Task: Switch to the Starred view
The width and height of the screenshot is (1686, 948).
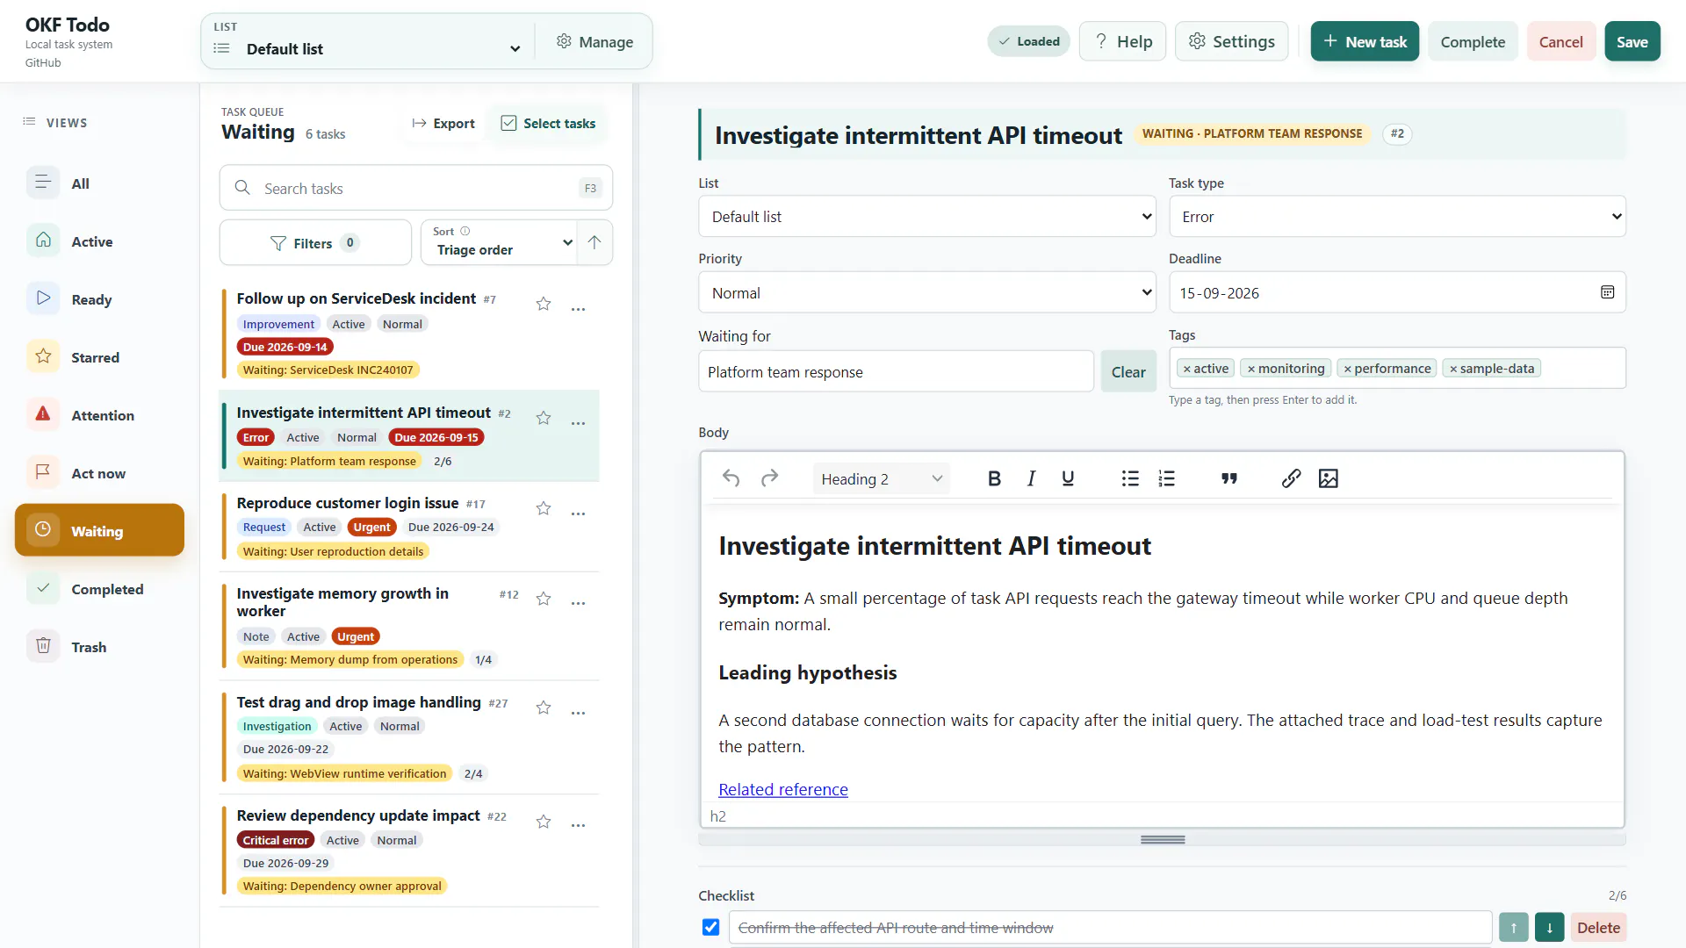Action: point(99,357)
